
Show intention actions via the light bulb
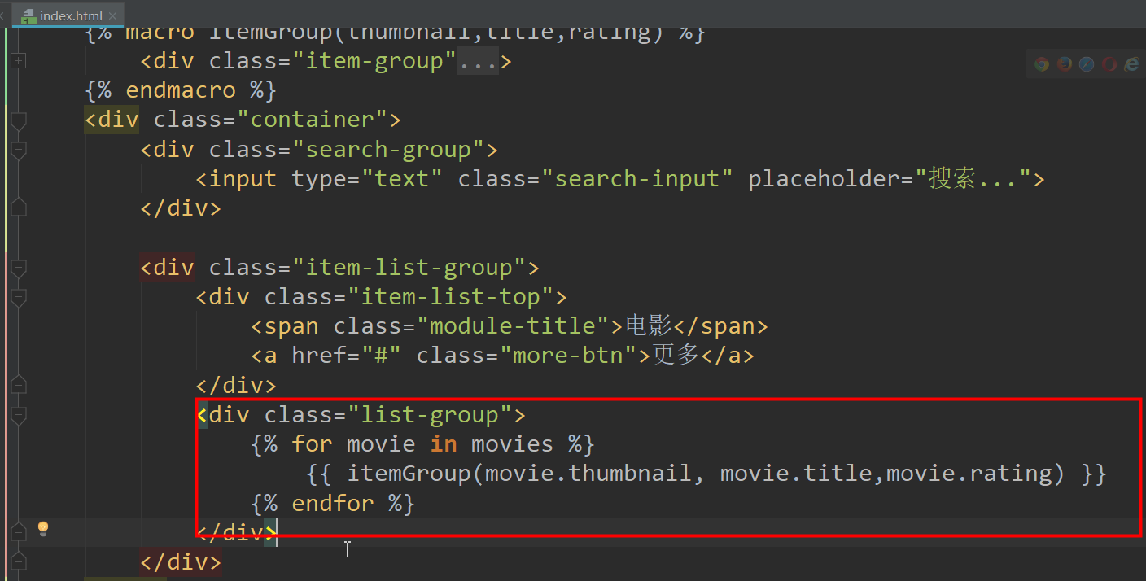click(x=43, y=529)
